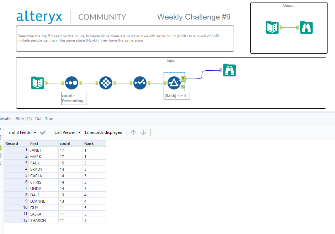335x234 pixels.
Task: Click the up arrow to previous record
Action: tap(133, 132)
